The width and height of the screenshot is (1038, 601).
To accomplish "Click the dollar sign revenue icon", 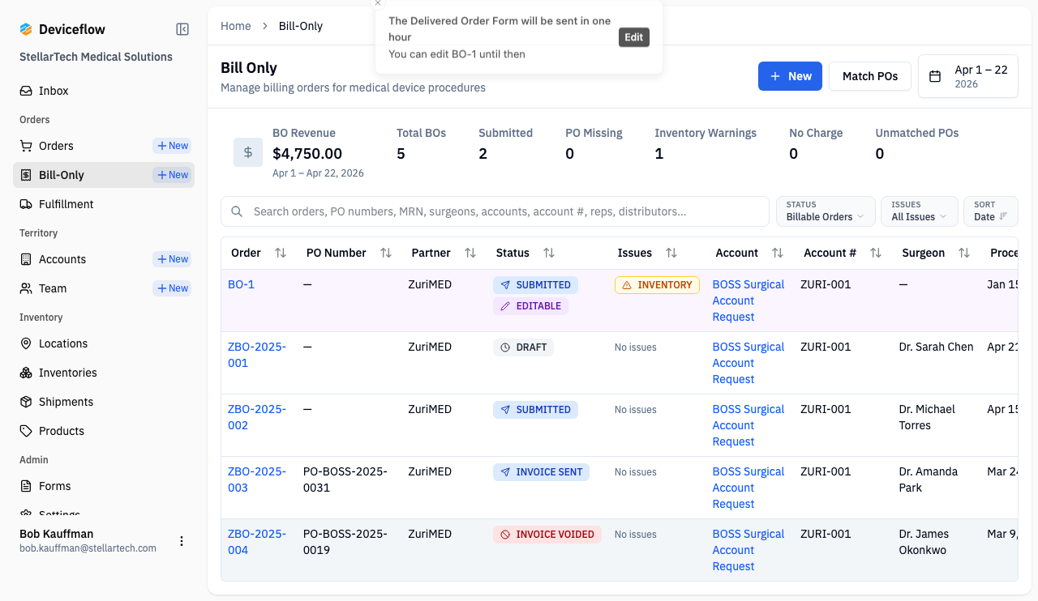I will point(248,152).
